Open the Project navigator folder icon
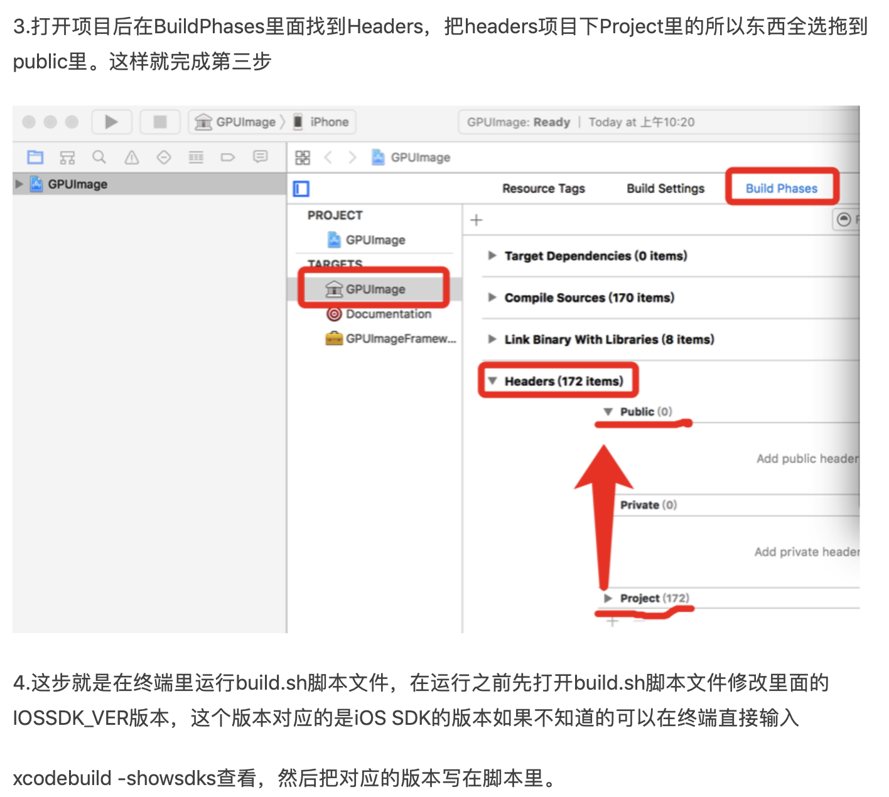889x797 pixels. point(36,157)
